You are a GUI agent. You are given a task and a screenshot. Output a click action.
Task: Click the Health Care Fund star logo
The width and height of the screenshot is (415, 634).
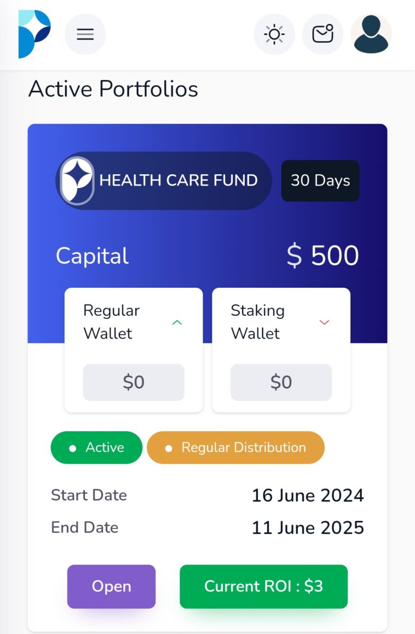tap(77, 181)
